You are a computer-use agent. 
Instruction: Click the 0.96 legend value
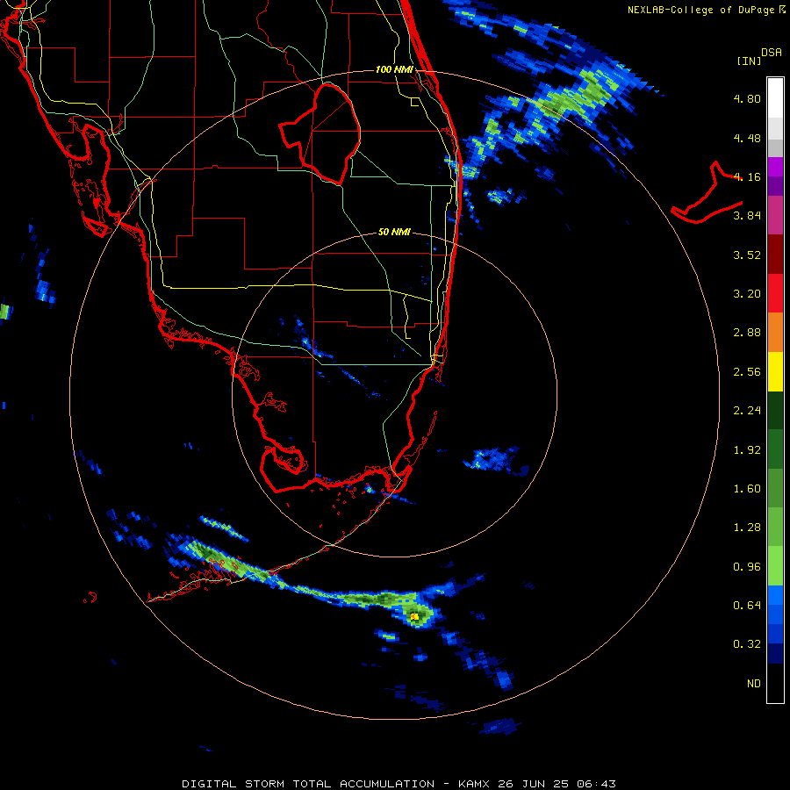coord(747,567)
